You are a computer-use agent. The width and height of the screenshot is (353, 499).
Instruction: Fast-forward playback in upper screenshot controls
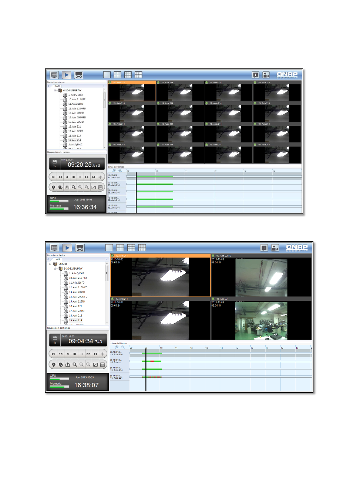coord(87,177)
